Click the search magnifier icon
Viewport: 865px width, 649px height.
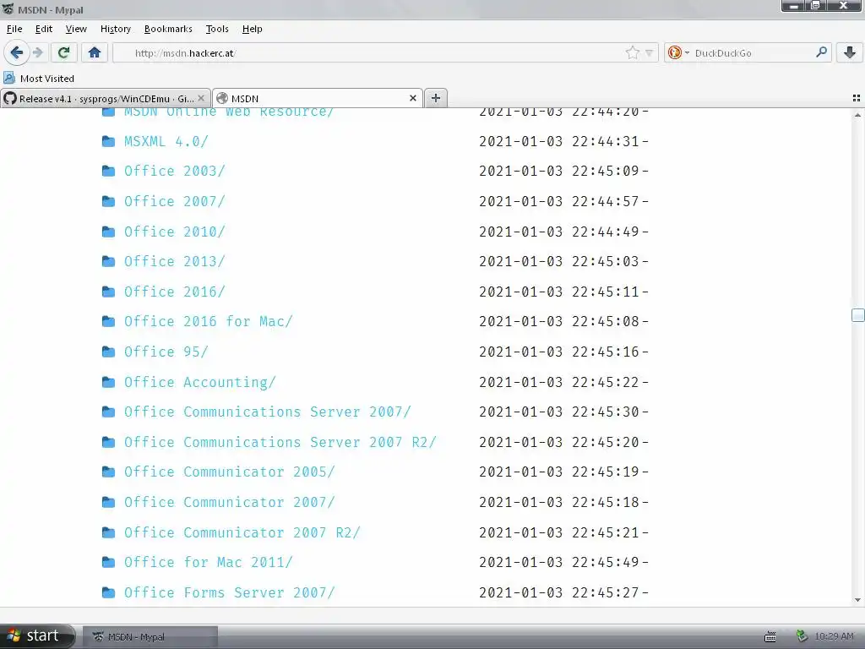coord(821,52)
